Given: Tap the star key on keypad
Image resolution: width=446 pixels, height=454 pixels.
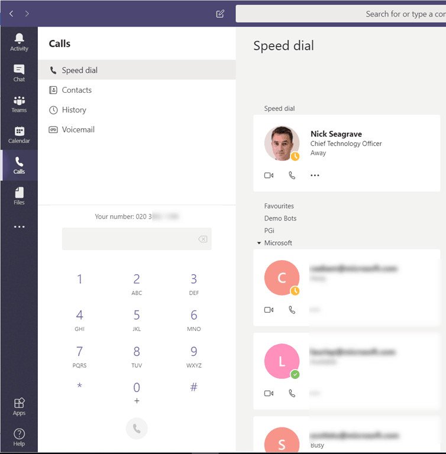Looking at the screenshot, I should pos(79,386).
